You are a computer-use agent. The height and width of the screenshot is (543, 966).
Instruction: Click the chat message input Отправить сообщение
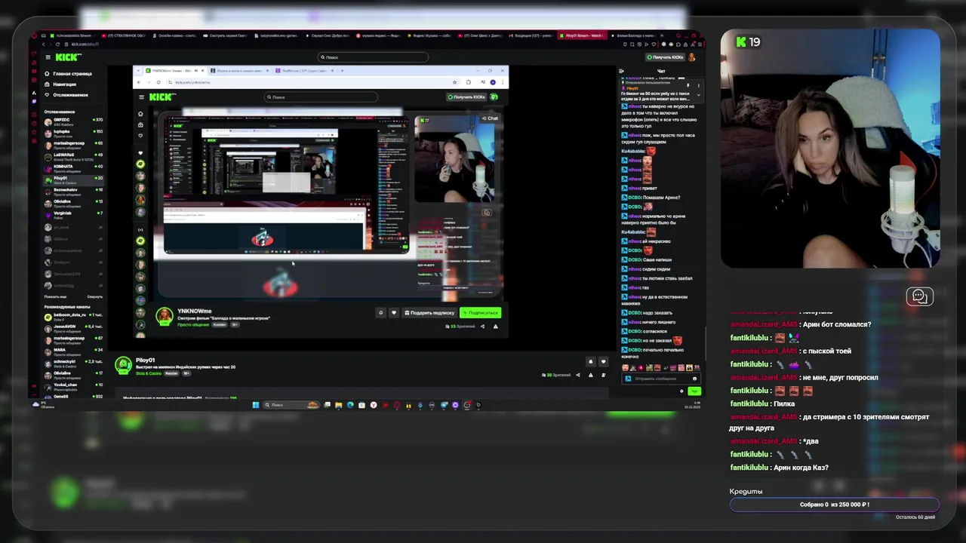(x=660, y=379)
